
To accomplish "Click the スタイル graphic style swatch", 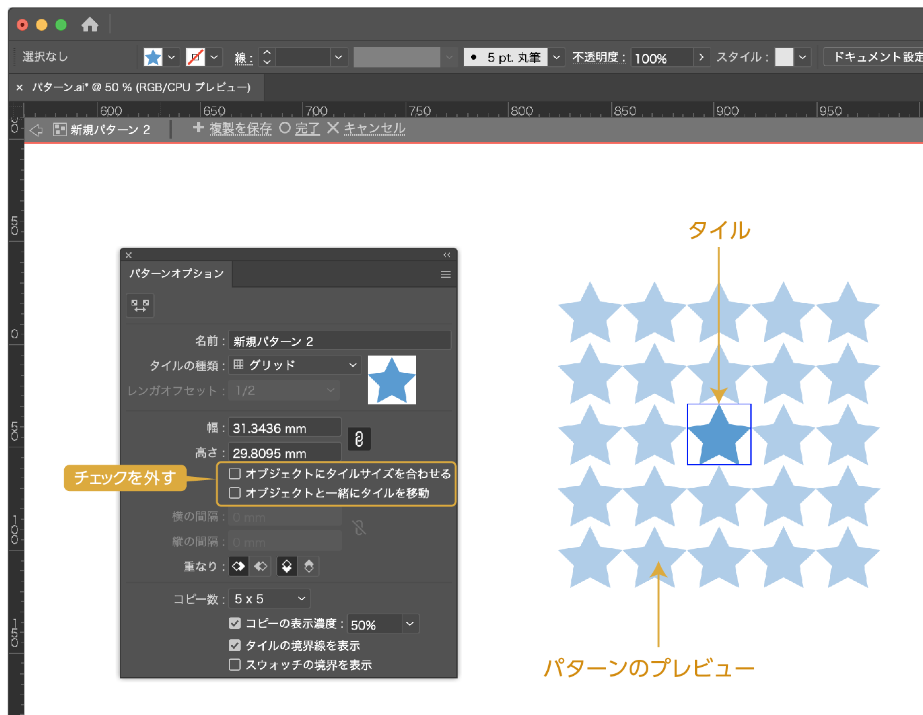I will pos(784,57).
